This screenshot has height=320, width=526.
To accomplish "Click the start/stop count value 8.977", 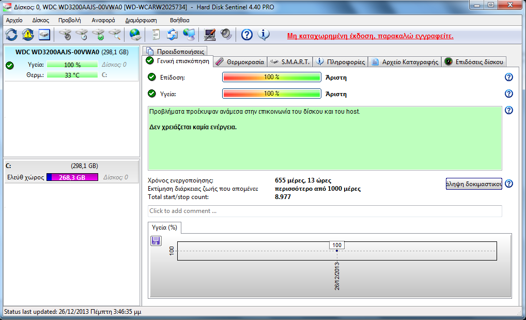I will point(283,197).
